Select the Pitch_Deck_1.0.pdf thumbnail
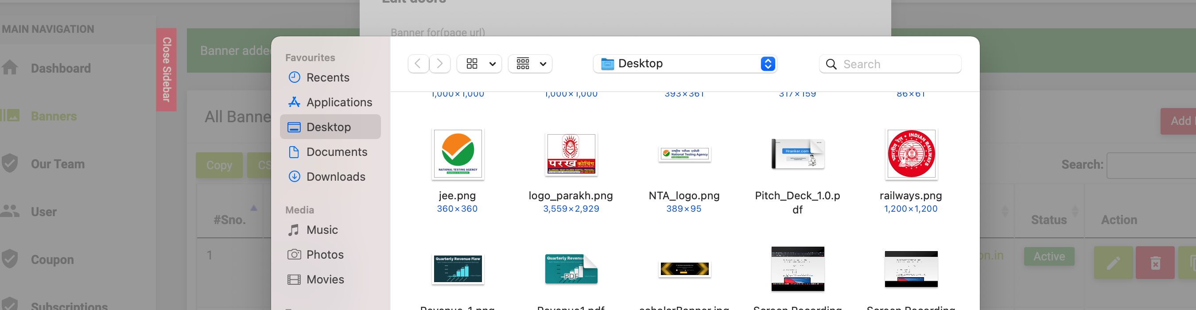The height and width of the screenshot is (310, 1196). 798,154
